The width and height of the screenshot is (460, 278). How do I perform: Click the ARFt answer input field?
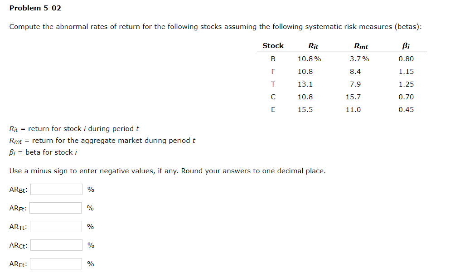pyautogui.click(x=56, y=208)
